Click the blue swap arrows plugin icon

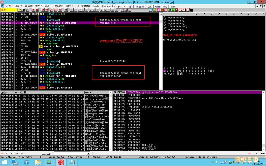[x=151, y=10]
